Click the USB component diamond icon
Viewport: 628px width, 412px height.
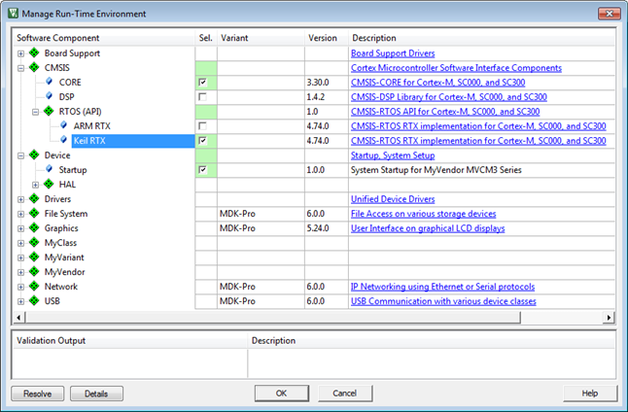click(34, 301)
